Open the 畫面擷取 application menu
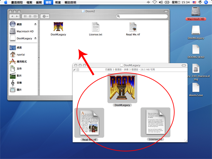Viewport: 212px width, 159px height. coord(17,2)
